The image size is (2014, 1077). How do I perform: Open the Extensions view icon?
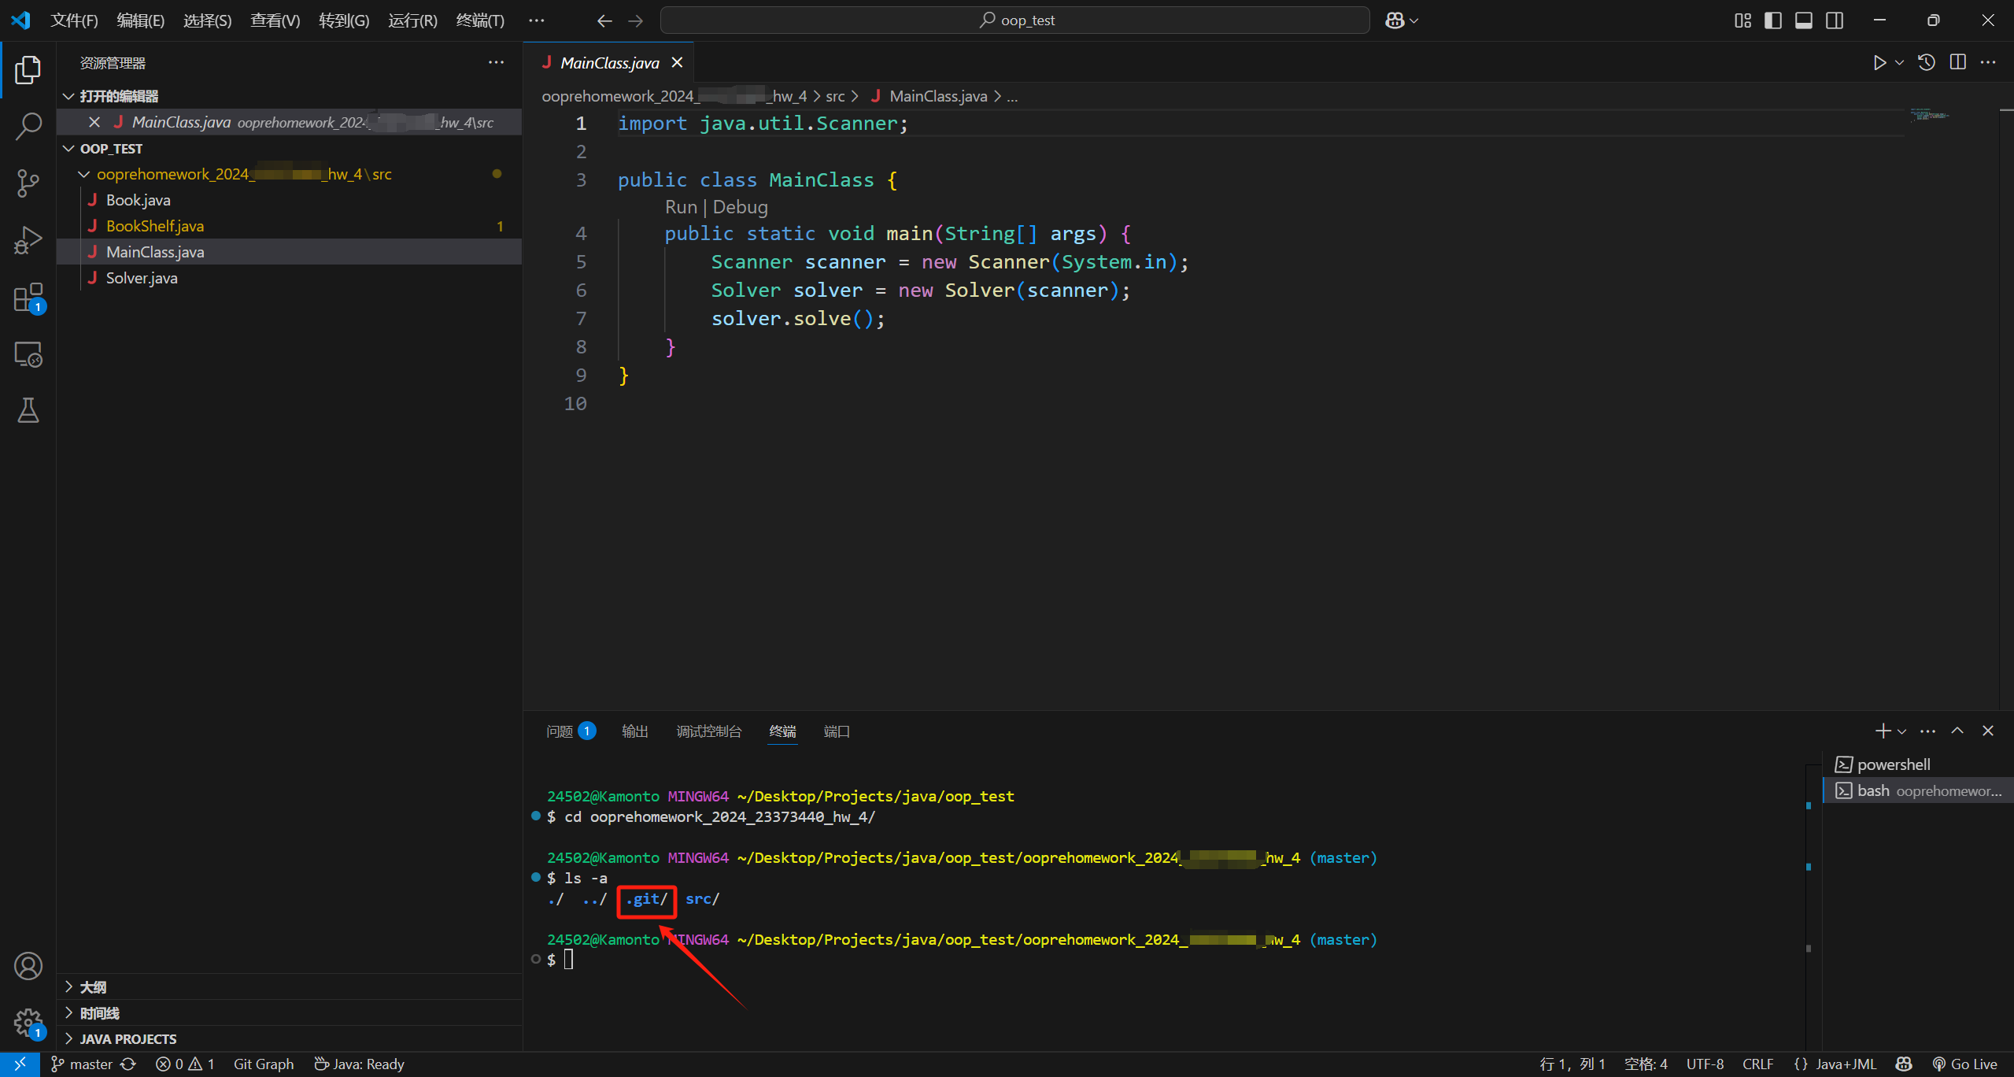pyautogui.click(x=28, y=298)
